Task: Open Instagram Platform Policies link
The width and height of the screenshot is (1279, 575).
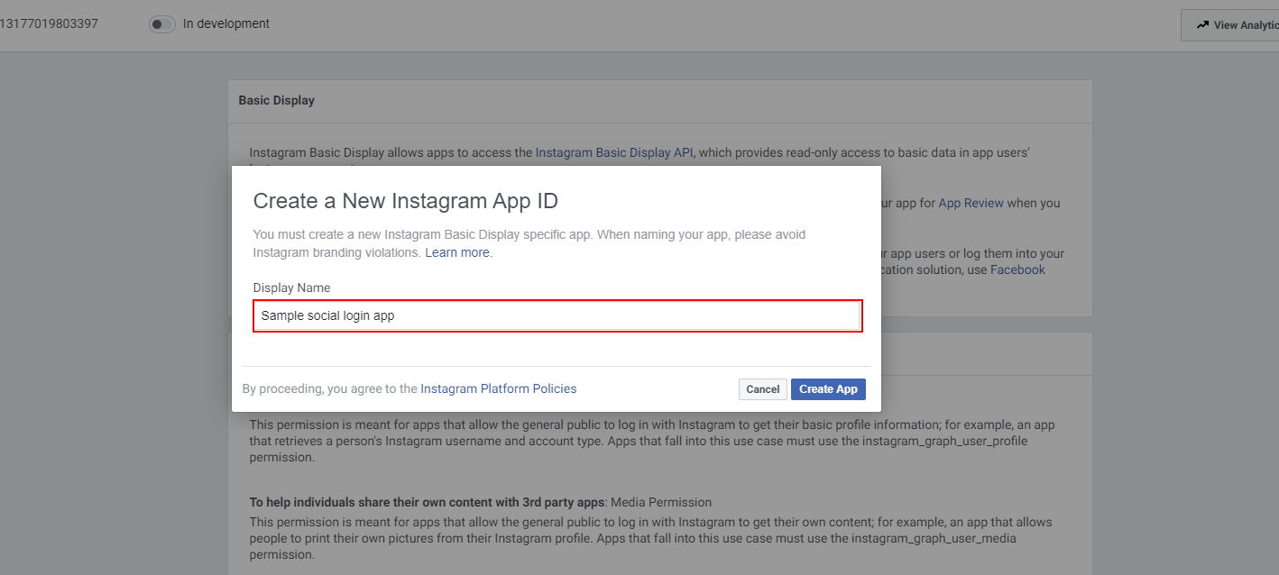Action: [x=499, y=389]
